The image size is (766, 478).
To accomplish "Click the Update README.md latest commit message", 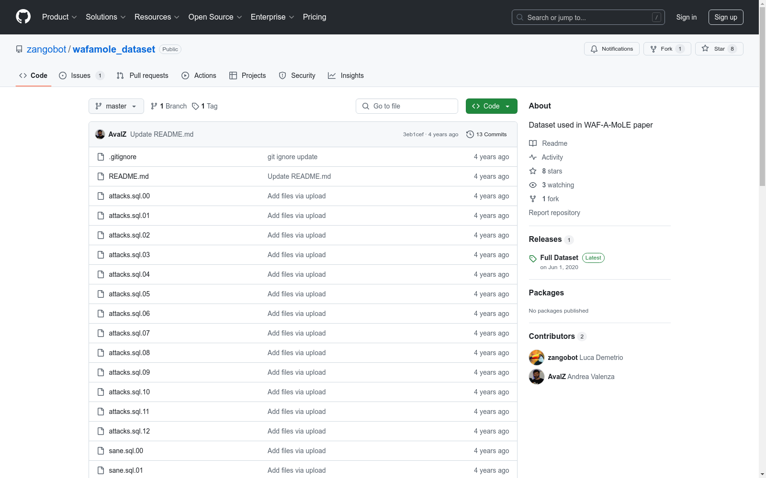I will point(162,134).
